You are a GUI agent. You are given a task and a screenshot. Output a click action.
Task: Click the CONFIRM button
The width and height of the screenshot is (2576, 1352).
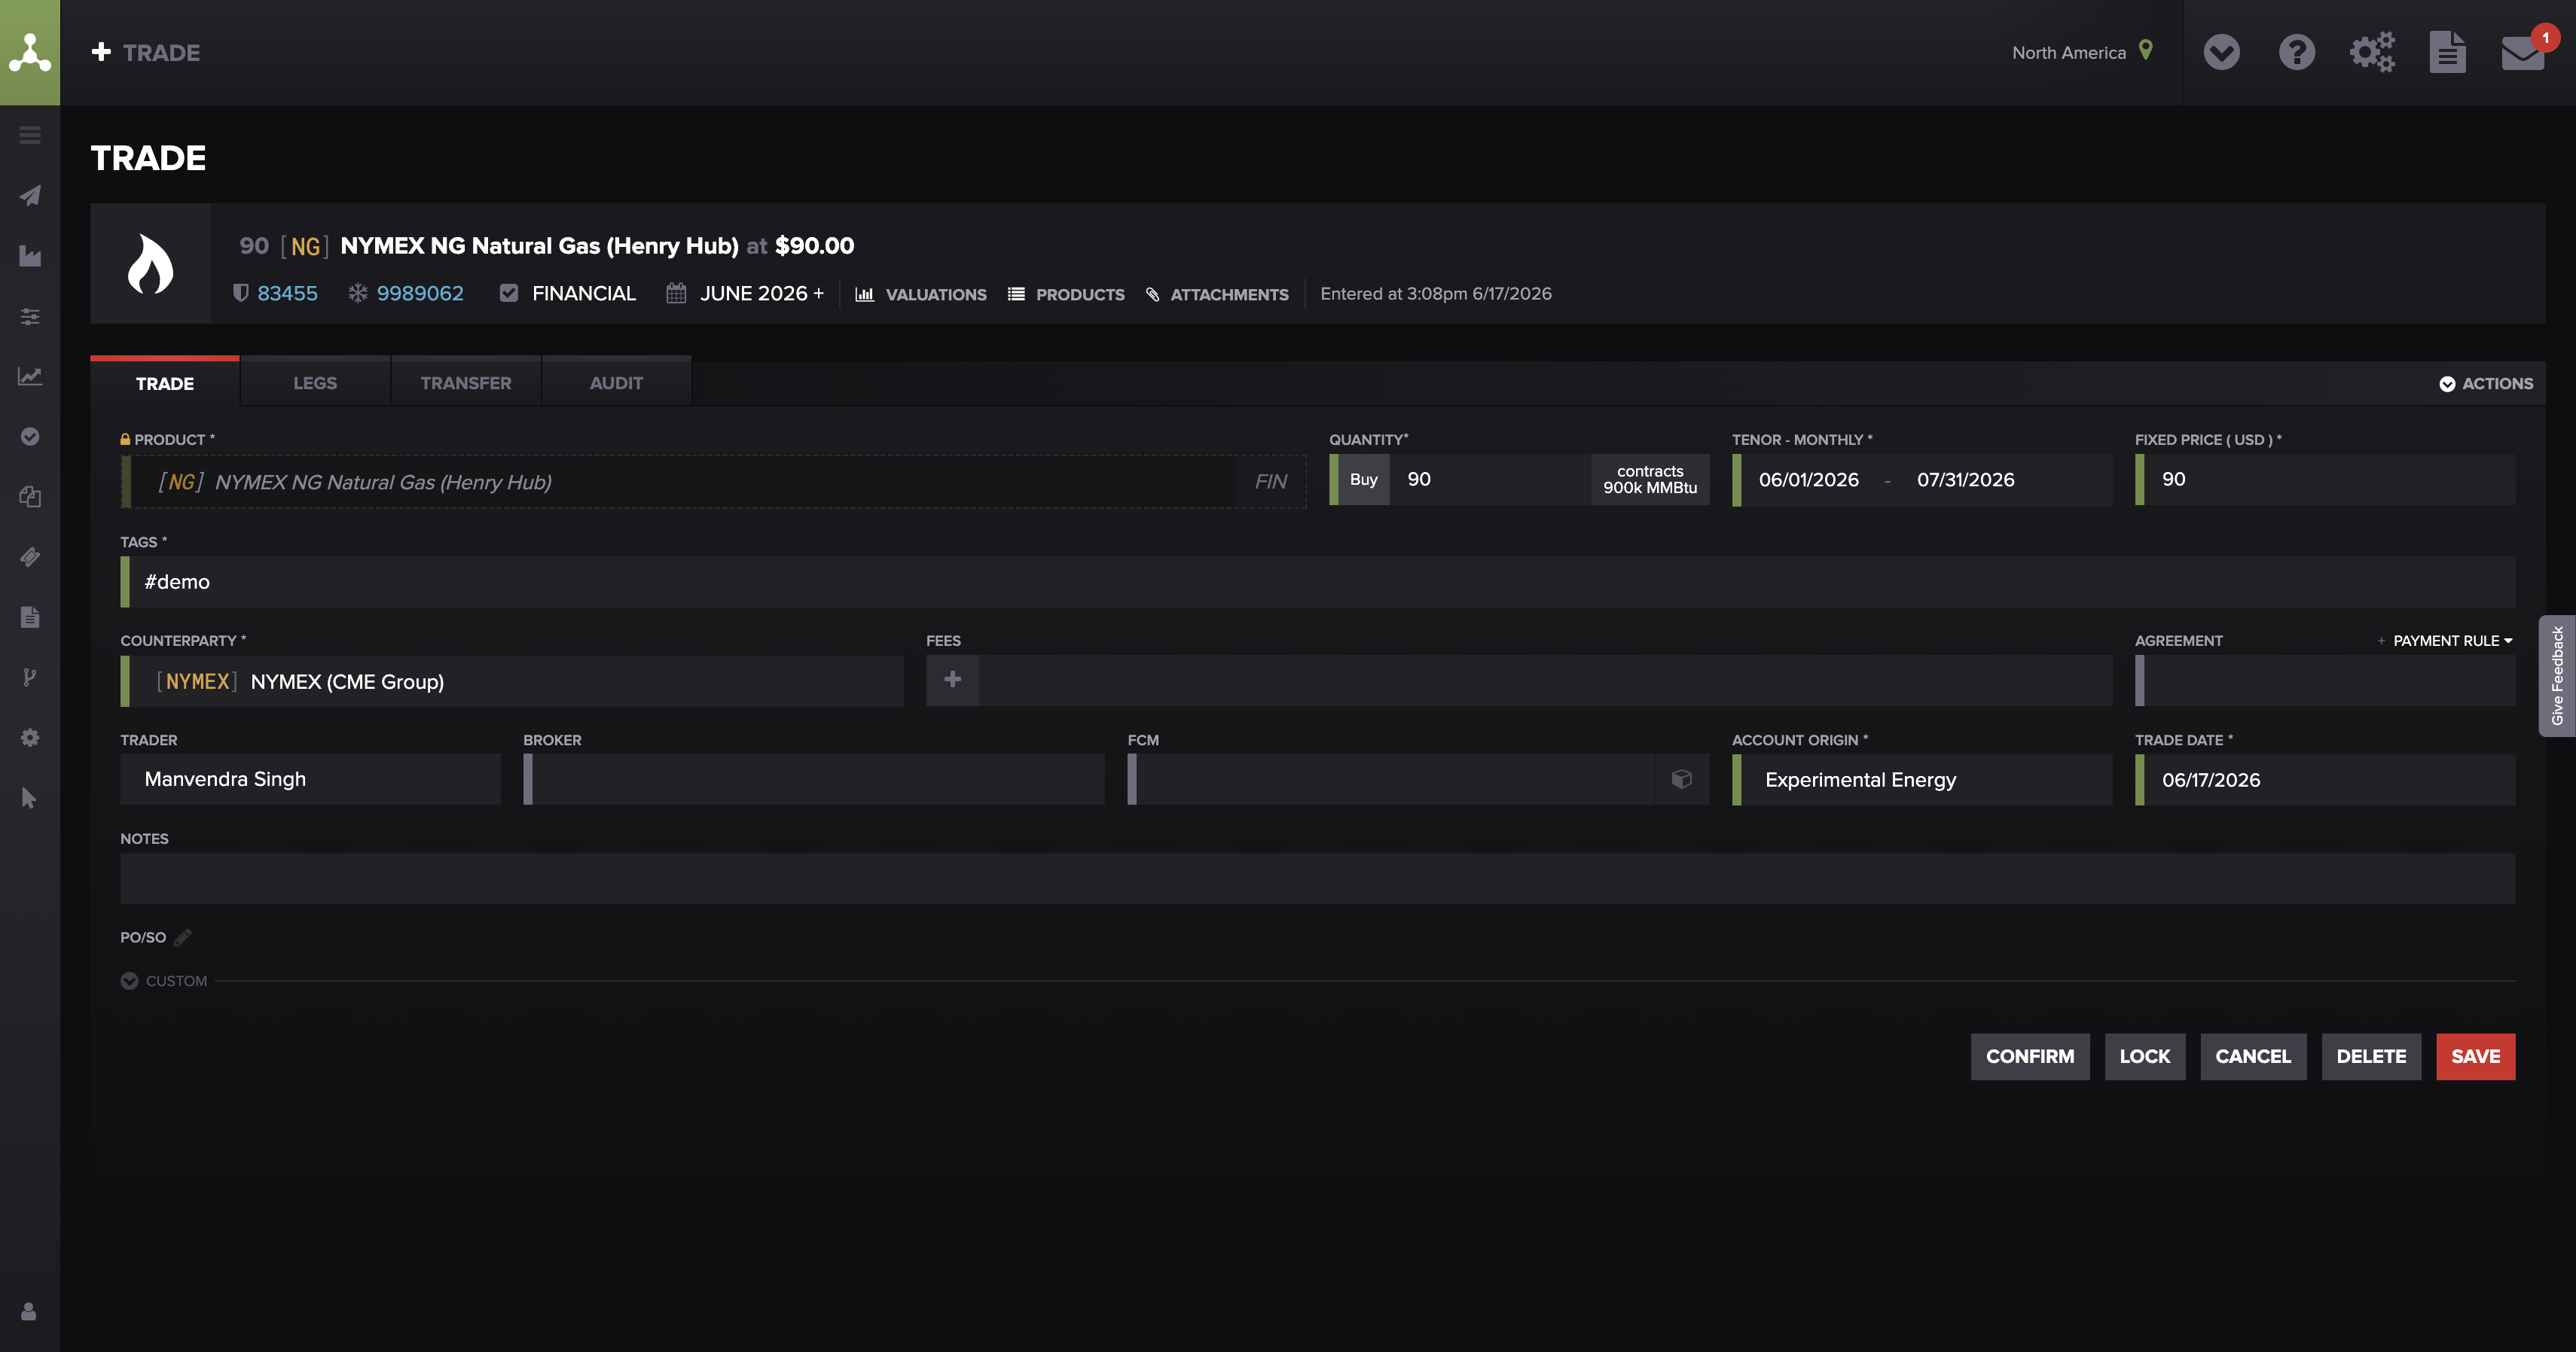pyautogui.click(x=2030, y=1056)
